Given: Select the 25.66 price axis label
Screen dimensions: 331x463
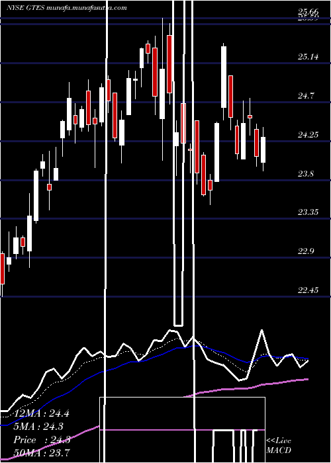Looking at the screenshot, I should click(x=308, y=12).
